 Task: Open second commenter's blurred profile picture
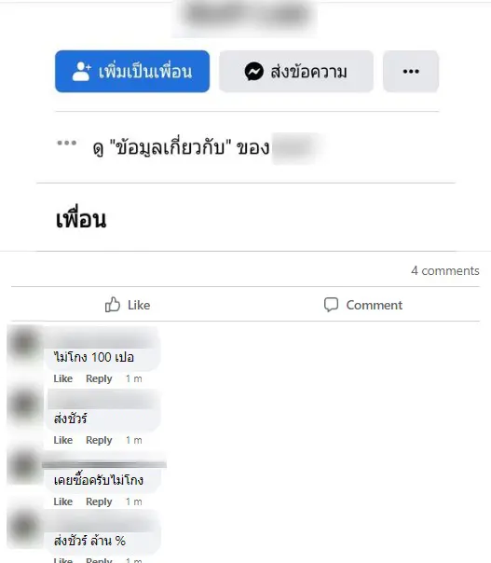pos(24,404)
